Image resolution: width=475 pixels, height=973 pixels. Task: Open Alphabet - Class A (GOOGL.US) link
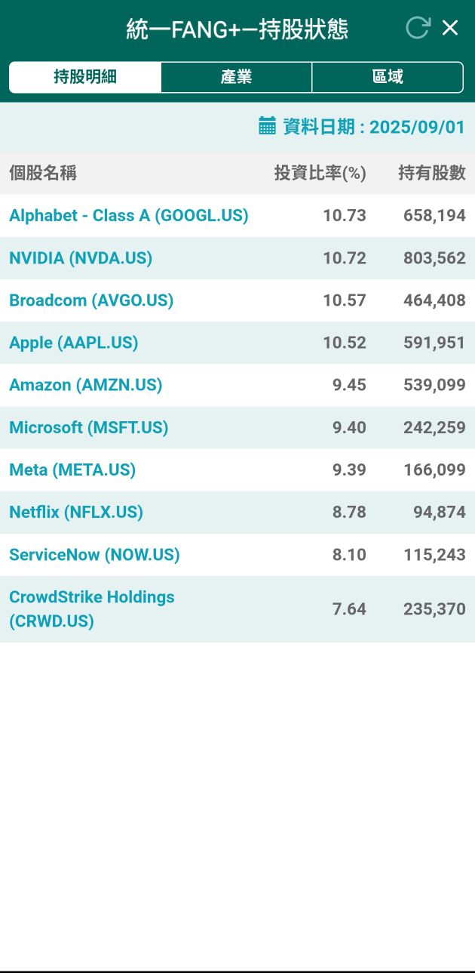pyautogui.click(x=129, y=216)
